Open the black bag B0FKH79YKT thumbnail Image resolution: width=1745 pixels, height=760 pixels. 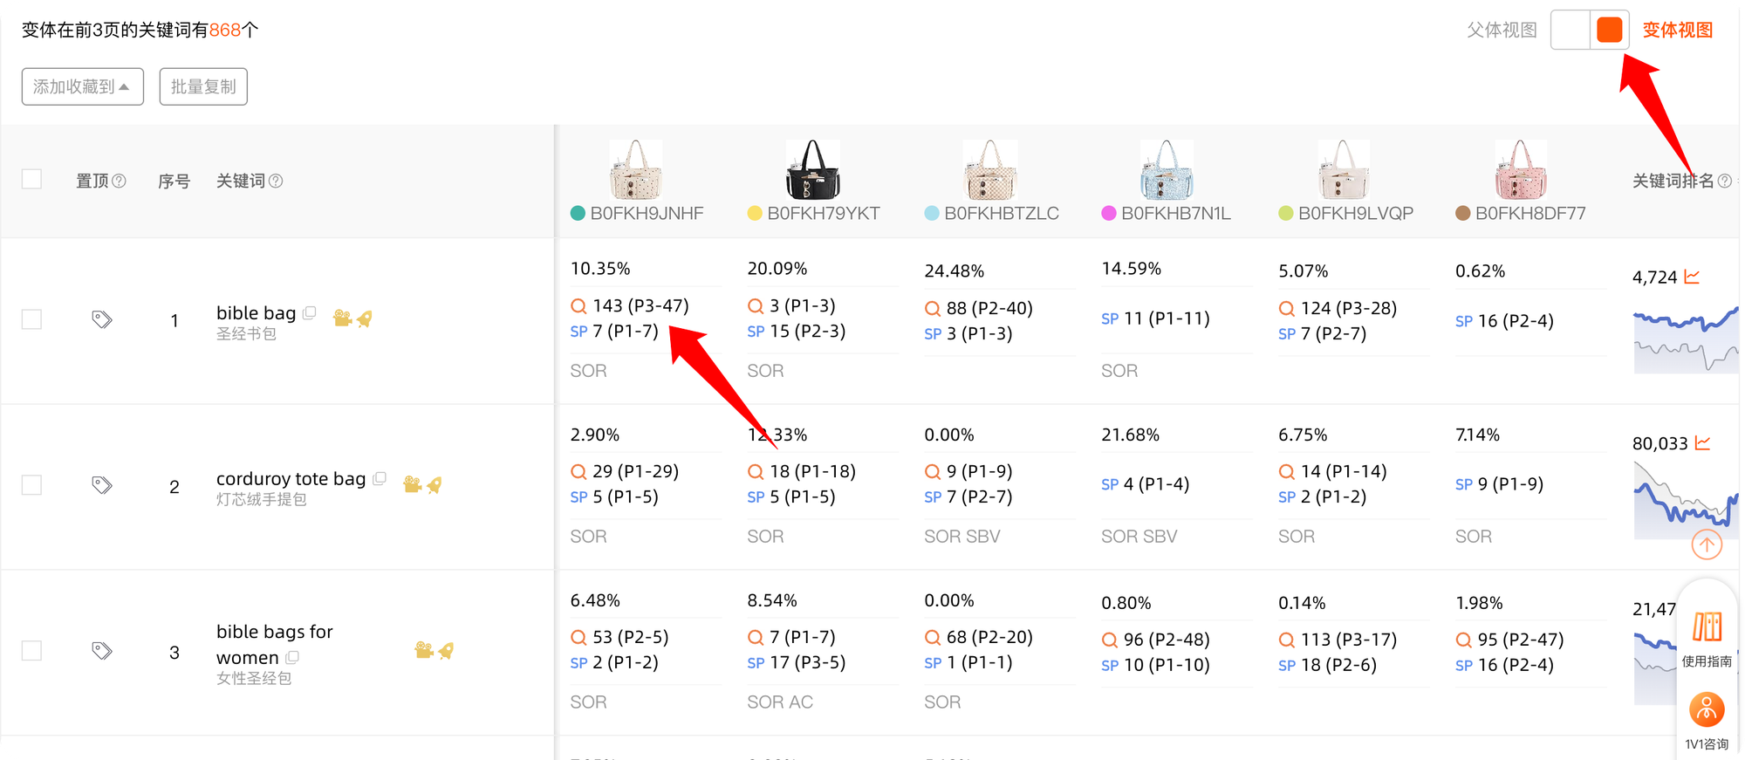pos(813,169)
